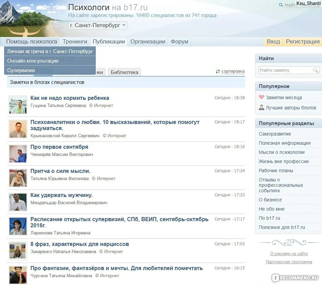
Task: Click Крыжановский Кирилл Сергеевич's avatar thumbnail
Action: (18, 129)
